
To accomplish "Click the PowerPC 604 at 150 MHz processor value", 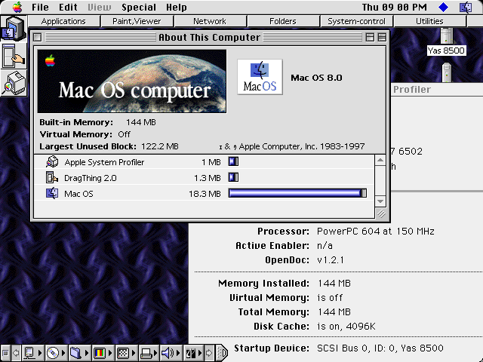I will tap(376, 232).
